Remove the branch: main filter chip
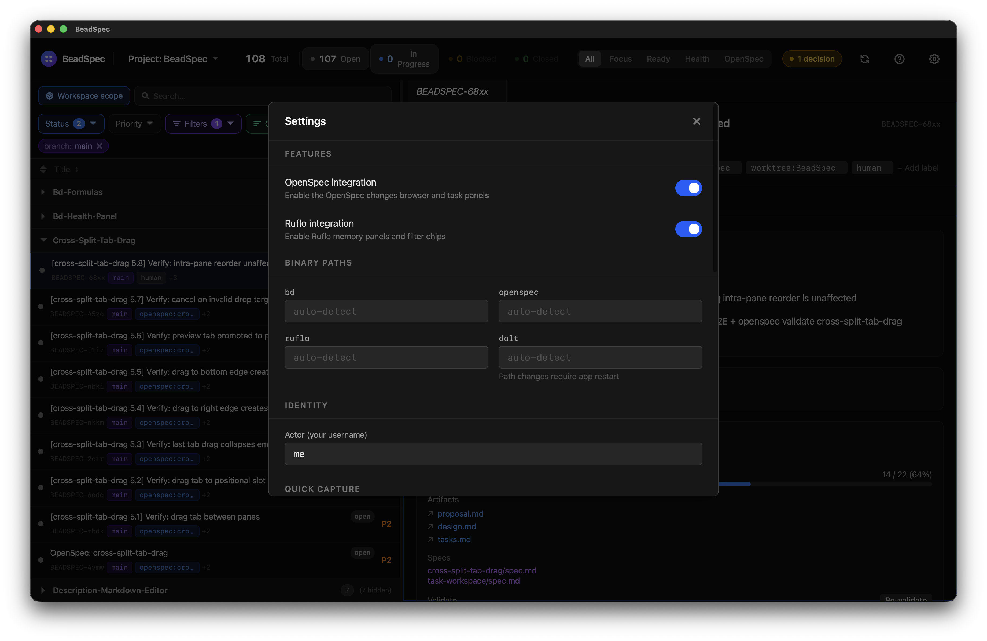This screenshot has height=641, width=987. click(99, 146)
